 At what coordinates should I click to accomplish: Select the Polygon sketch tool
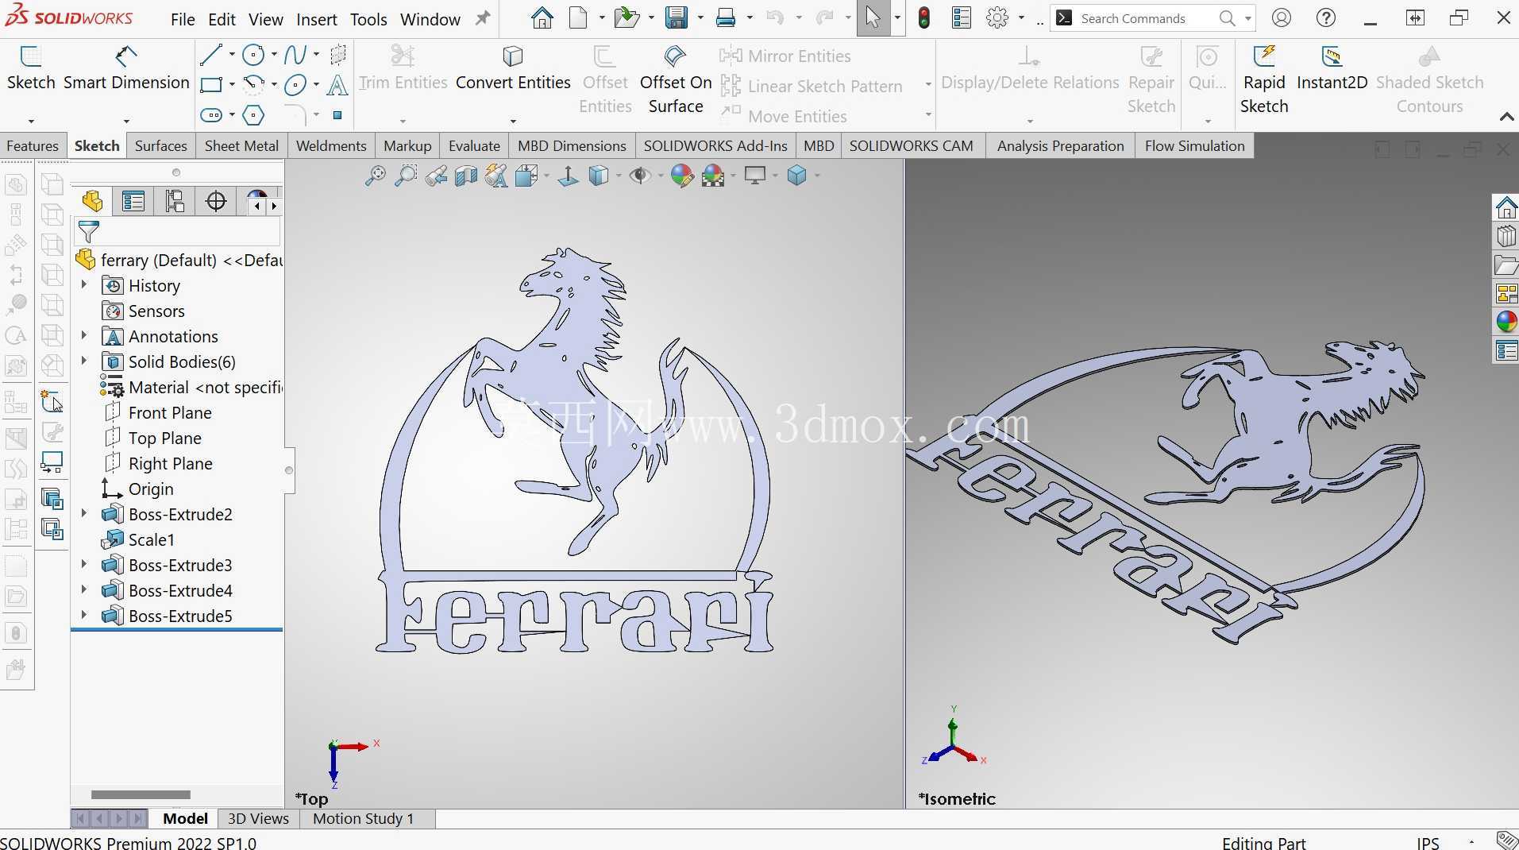tap(253, 115)
